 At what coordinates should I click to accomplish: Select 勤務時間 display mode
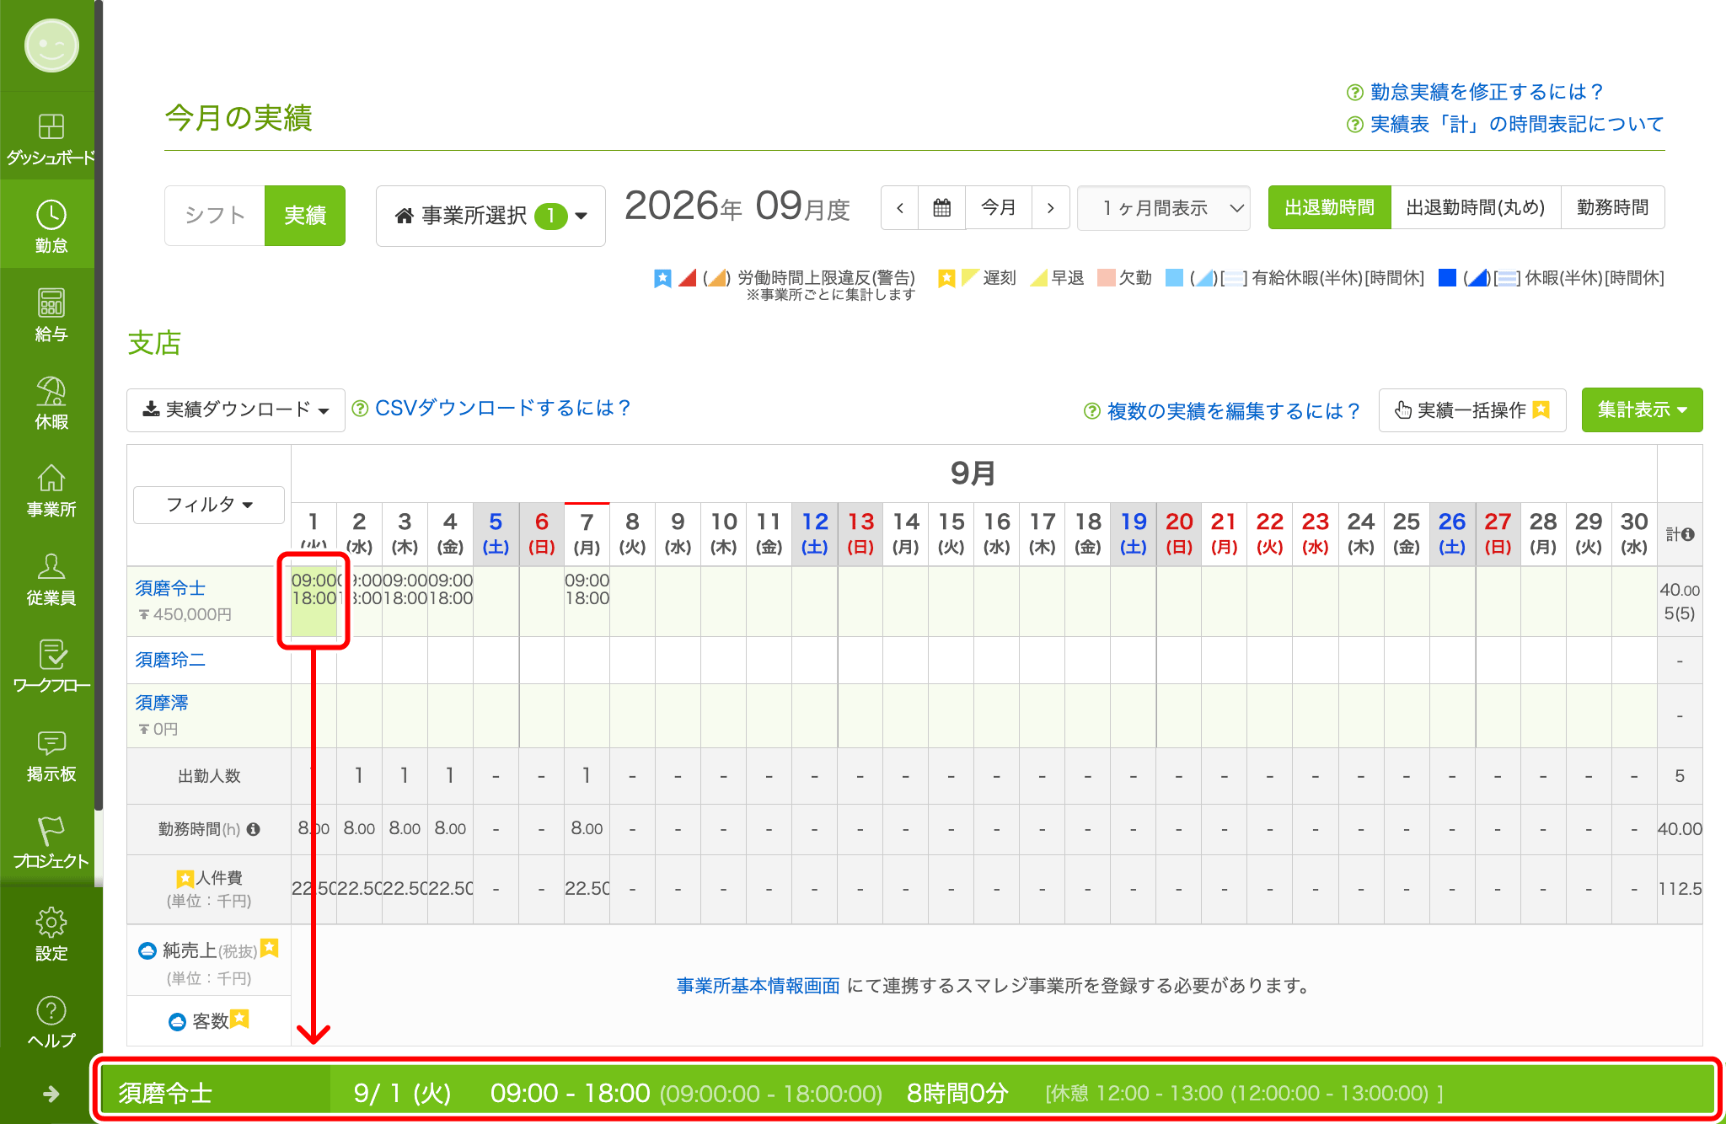click(x=1613, y=207)
